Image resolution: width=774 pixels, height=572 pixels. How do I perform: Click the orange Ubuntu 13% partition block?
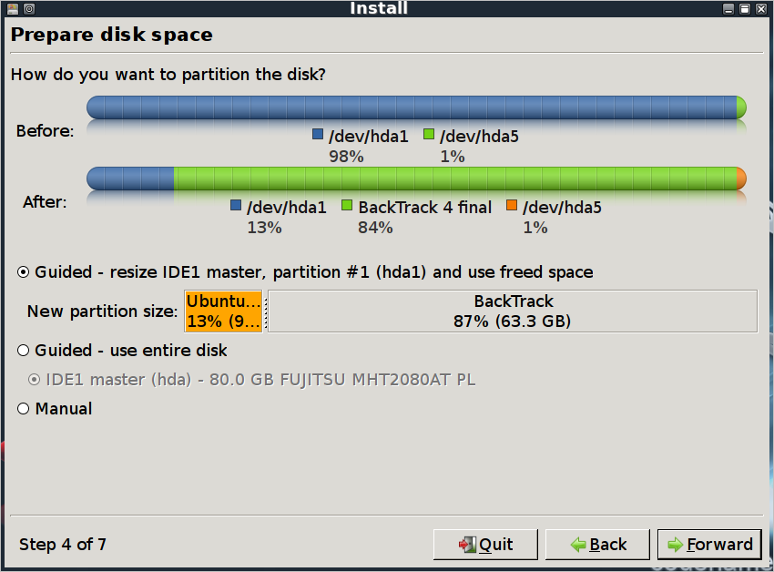[x=224, y=312]
